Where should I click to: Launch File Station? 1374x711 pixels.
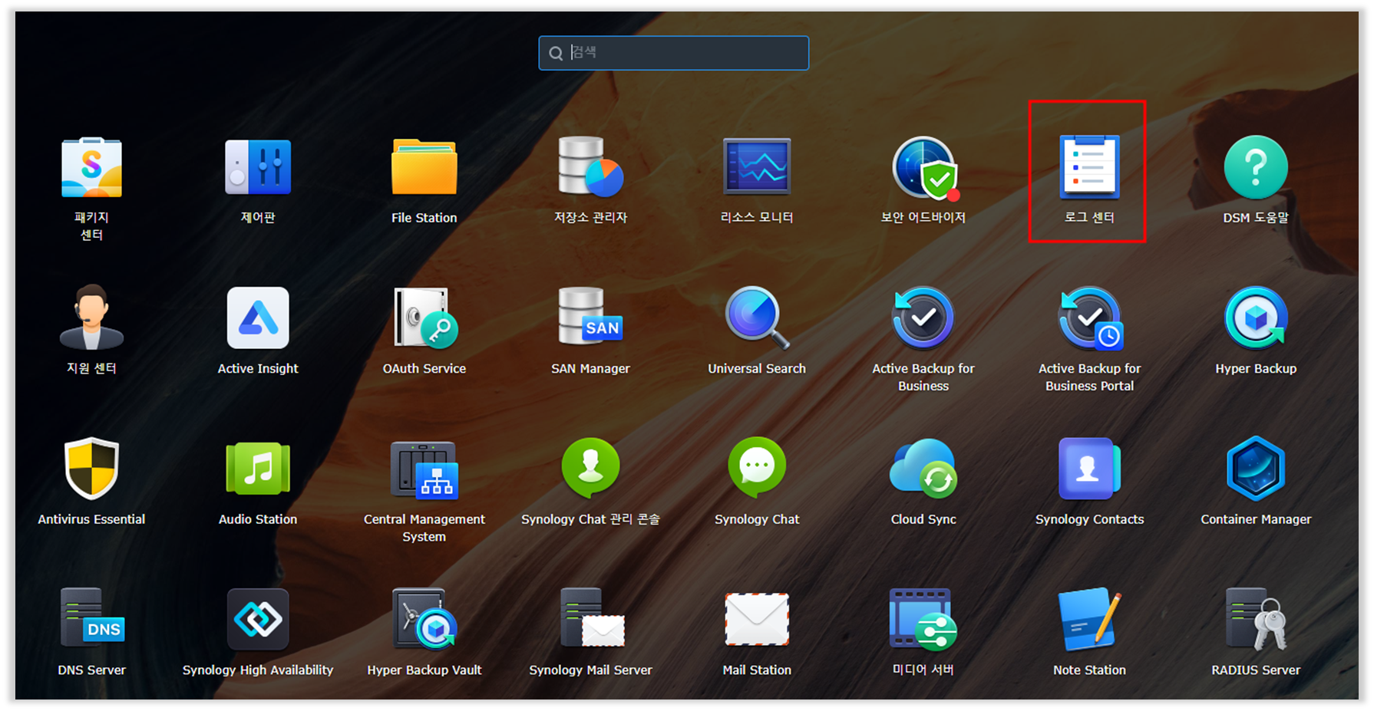[x=424, y=168]
